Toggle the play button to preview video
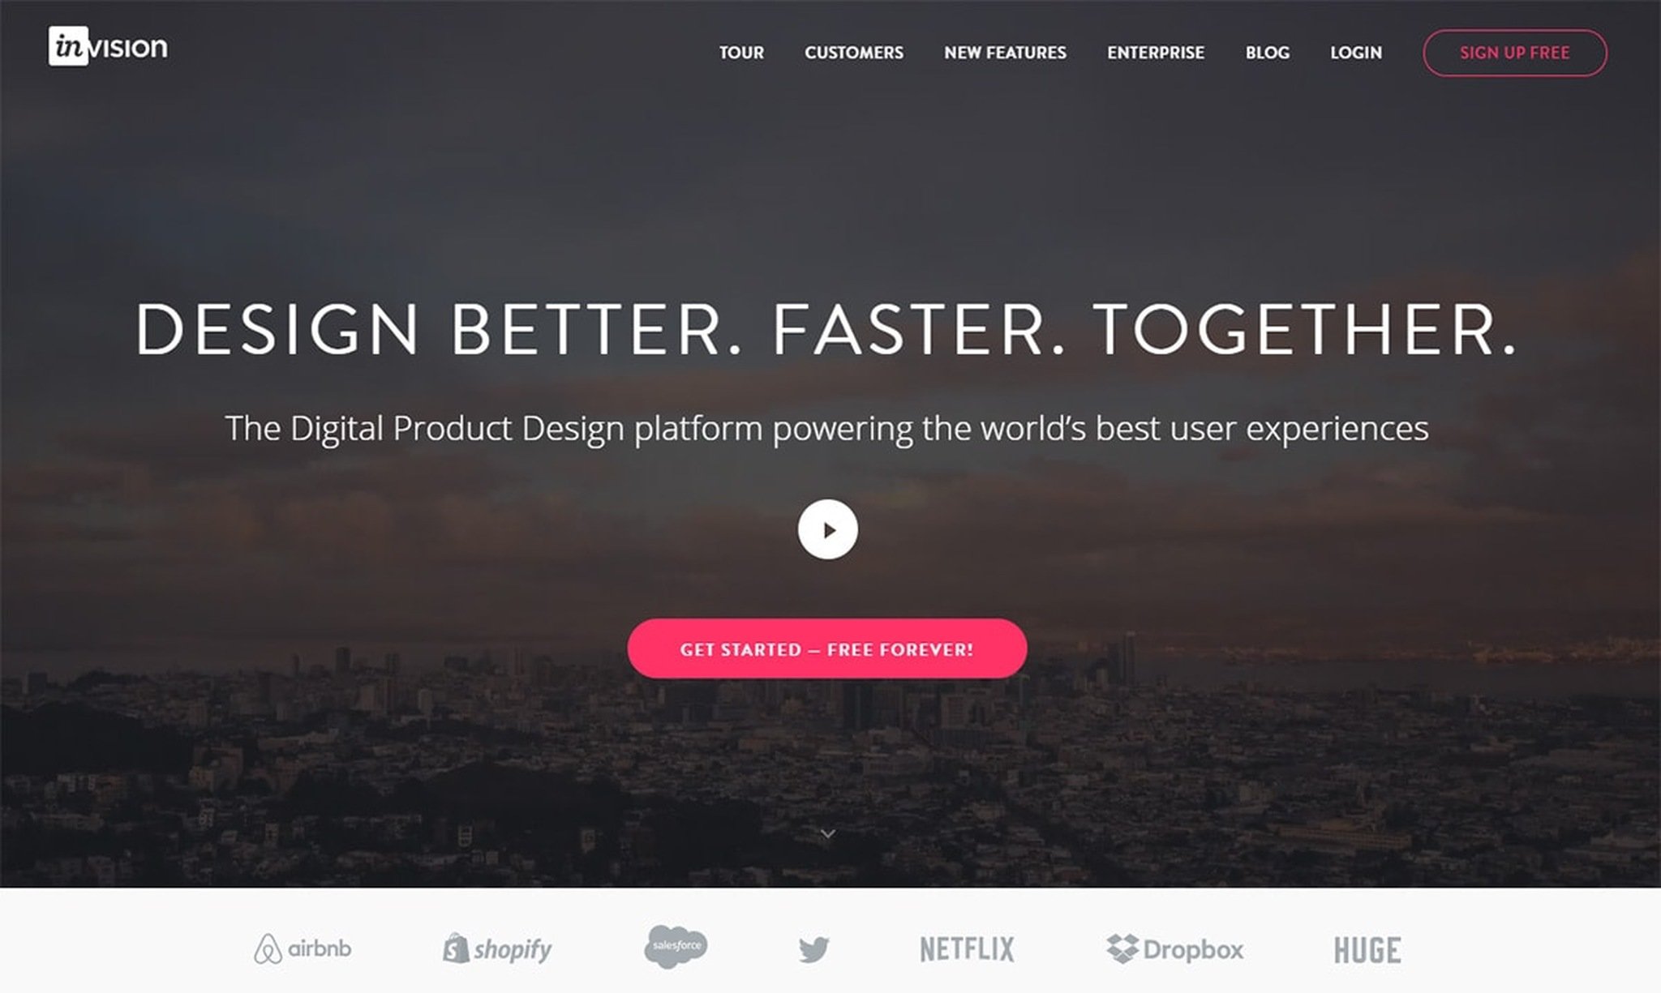This screenshot has width=1661, height=993. [827, 529]
